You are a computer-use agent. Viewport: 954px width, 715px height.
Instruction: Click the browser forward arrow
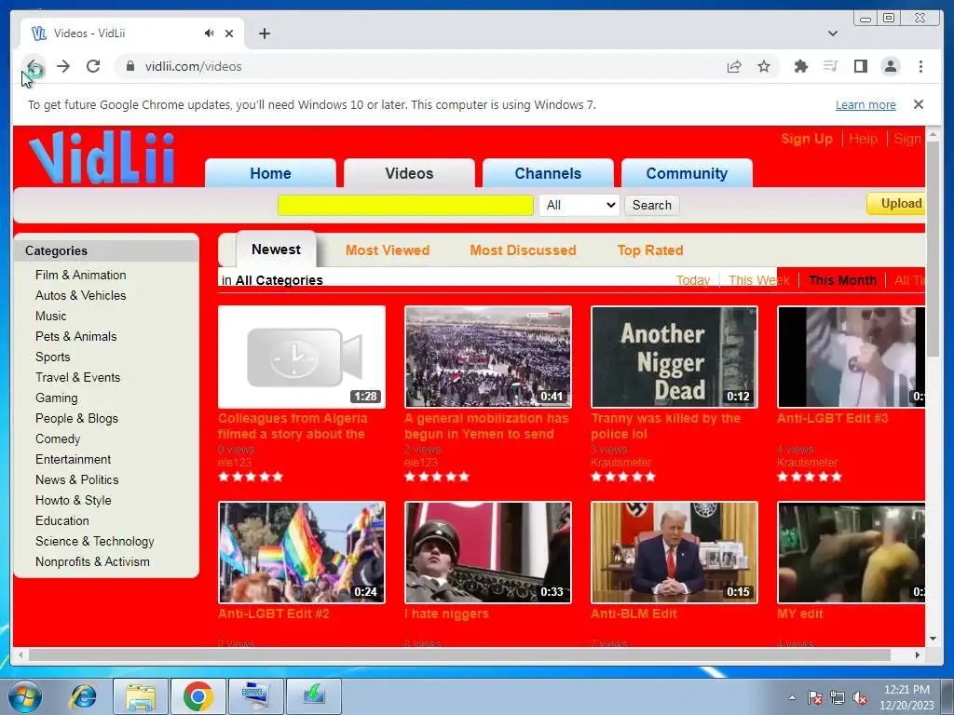tap(63, 66)
